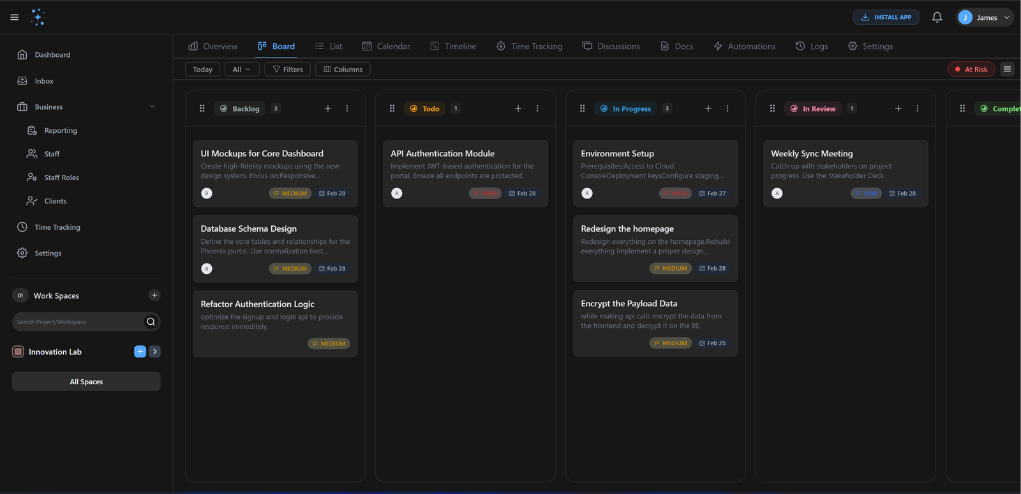This screenshot has height=494, width=1021.
Task: Open the All filter dropdown
Action: tap(241, 69)
